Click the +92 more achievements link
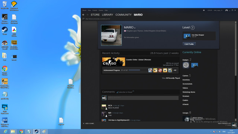This screenshot has width=238, height=134. [175, 70]
